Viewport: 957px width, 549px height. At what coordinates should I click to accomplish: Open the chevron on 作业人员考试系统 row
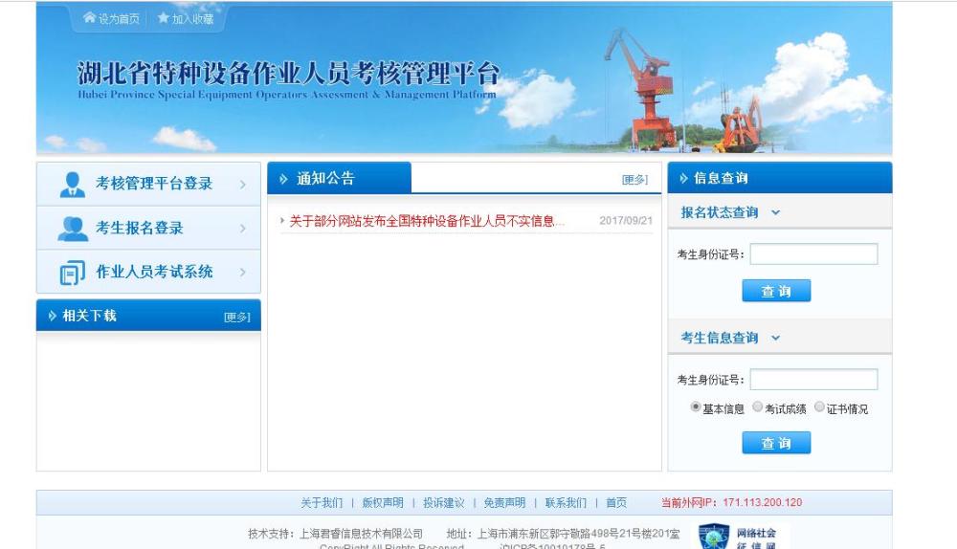(x=243, y=272)
